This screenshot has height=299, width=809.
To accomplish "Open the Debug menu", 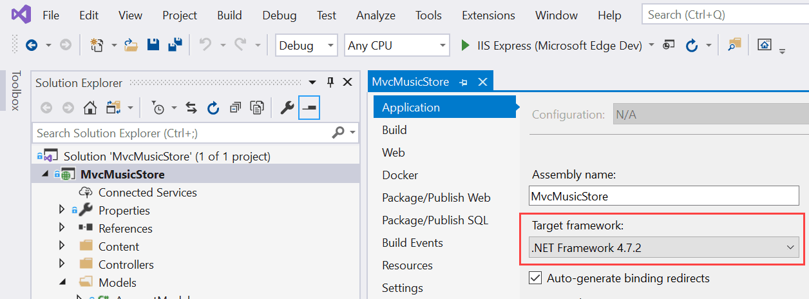I will click(280, 15).
